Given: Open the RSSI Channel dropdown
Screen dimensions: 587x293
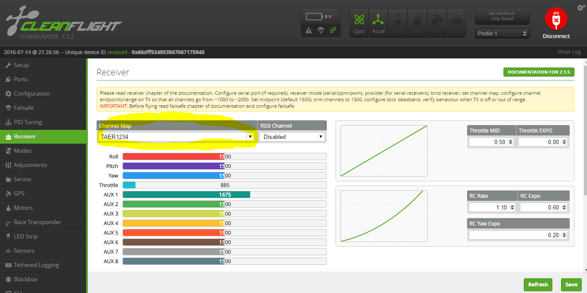Looking at the screenshot, I should 292,136.
